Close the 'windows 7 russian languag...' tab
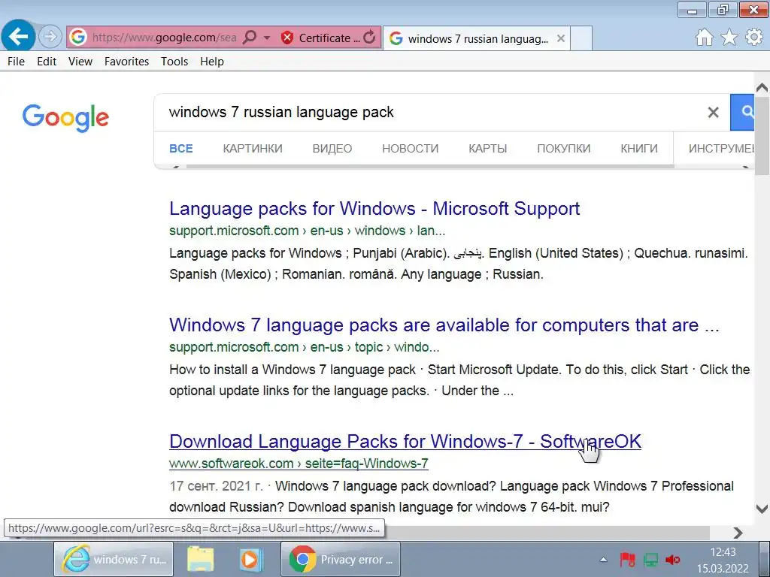 coord(561,38)
